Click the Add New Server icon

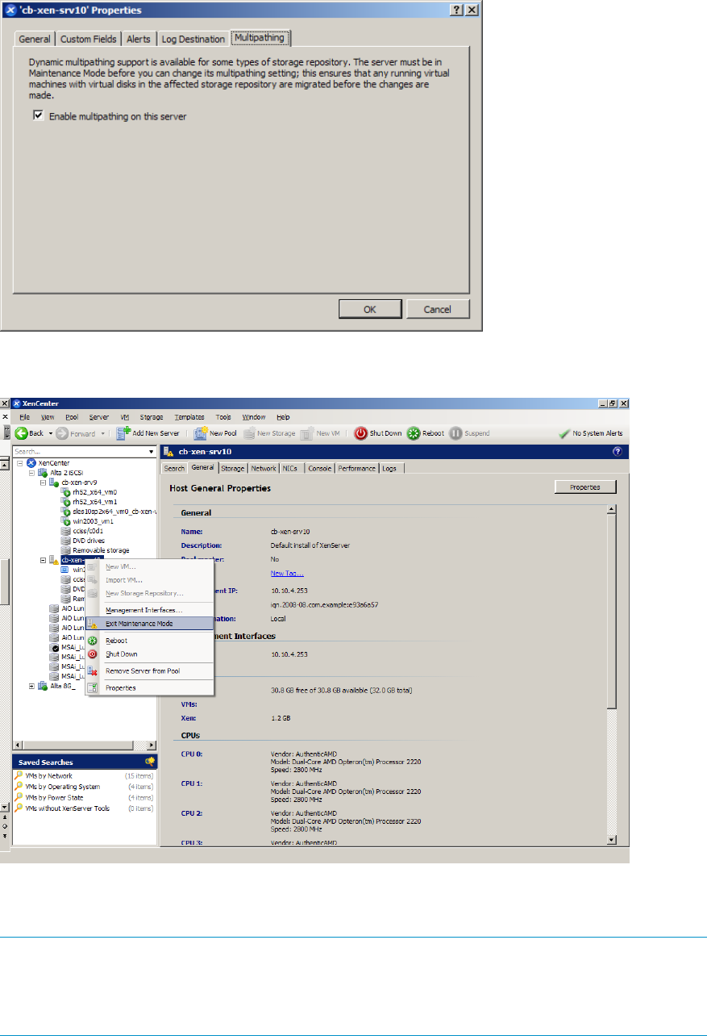point(123,433)
